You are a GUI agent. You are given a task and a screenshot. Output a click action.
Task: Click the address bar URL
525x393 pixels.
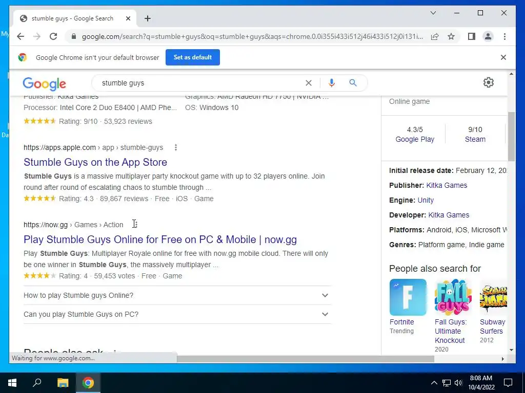(252, 36)
